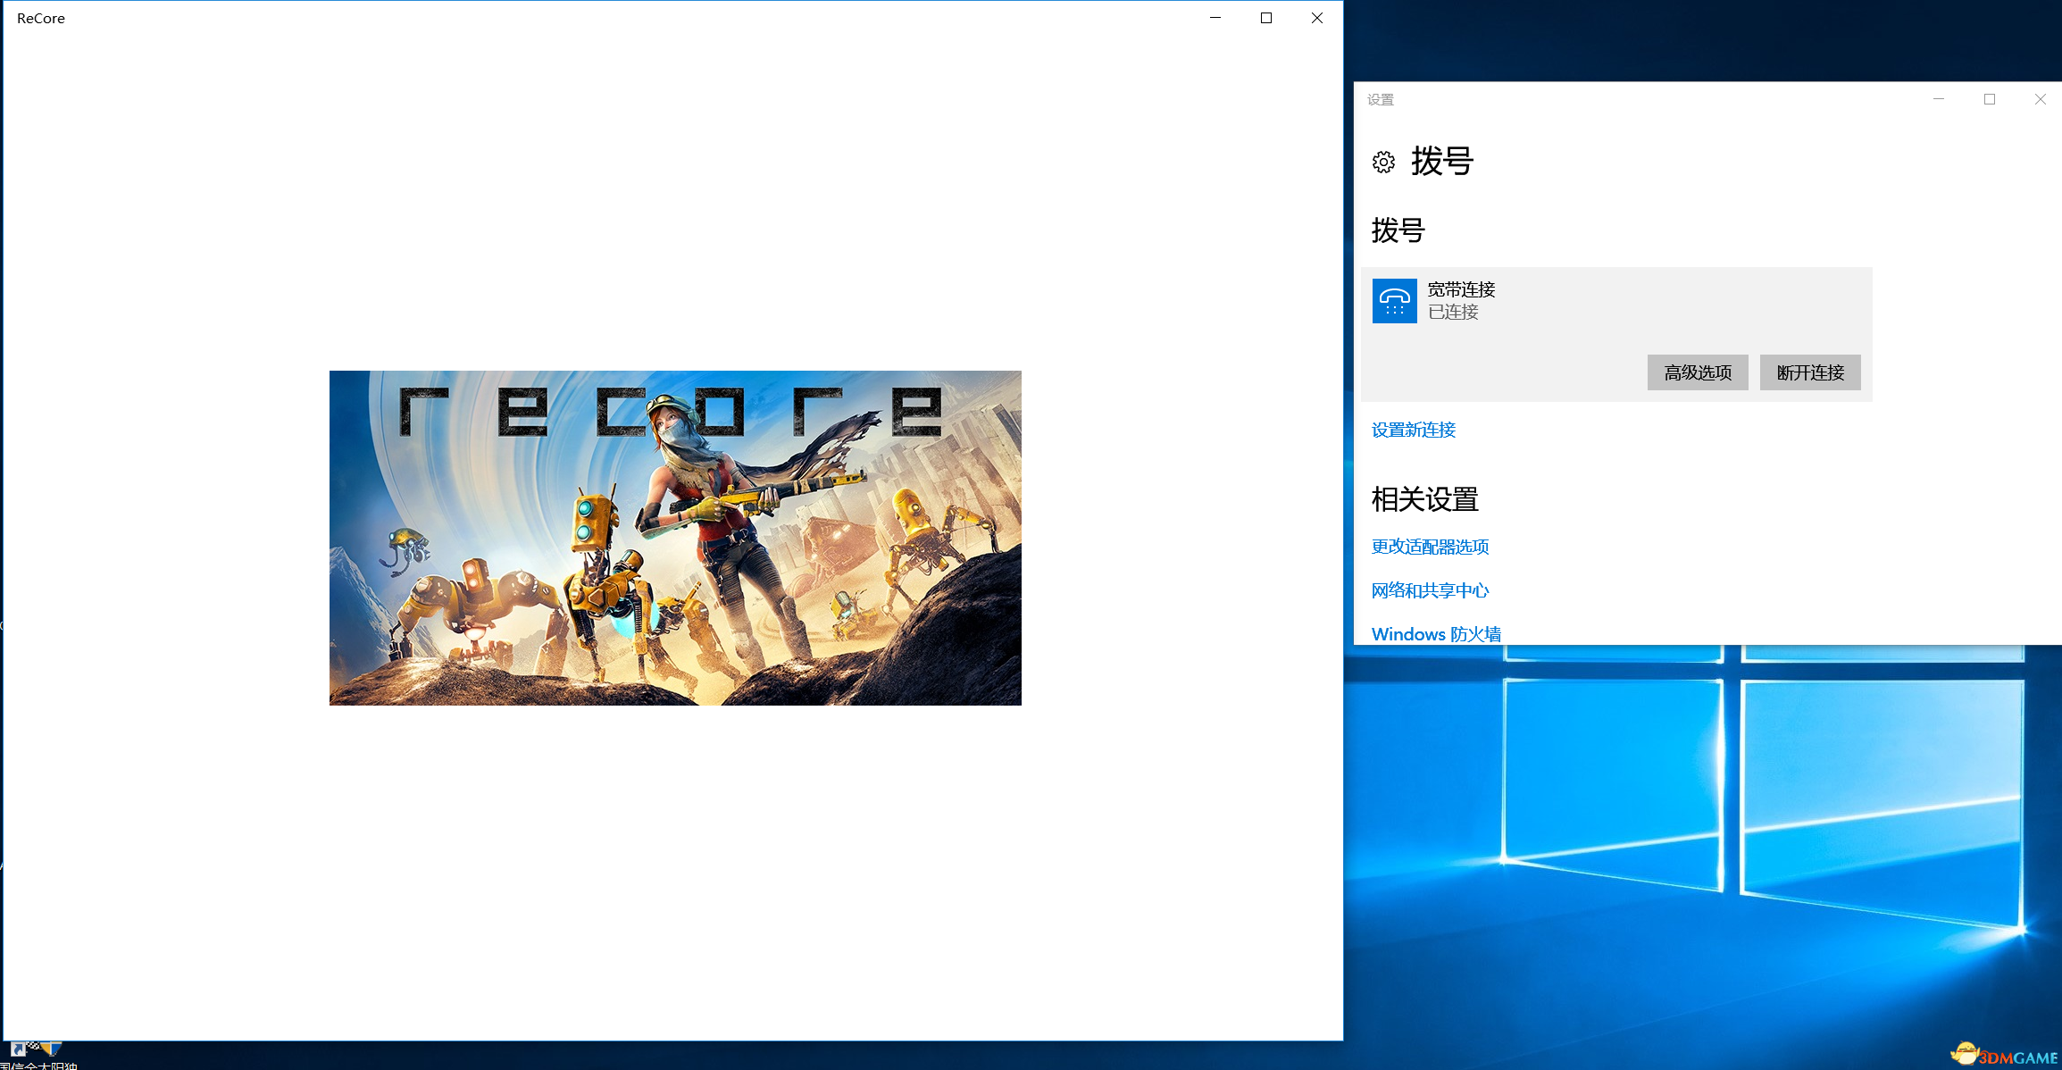2062x1070 pixels.
Task: Select the 宽带连接 dial-up phone icon
Action: coord(1394,301)
